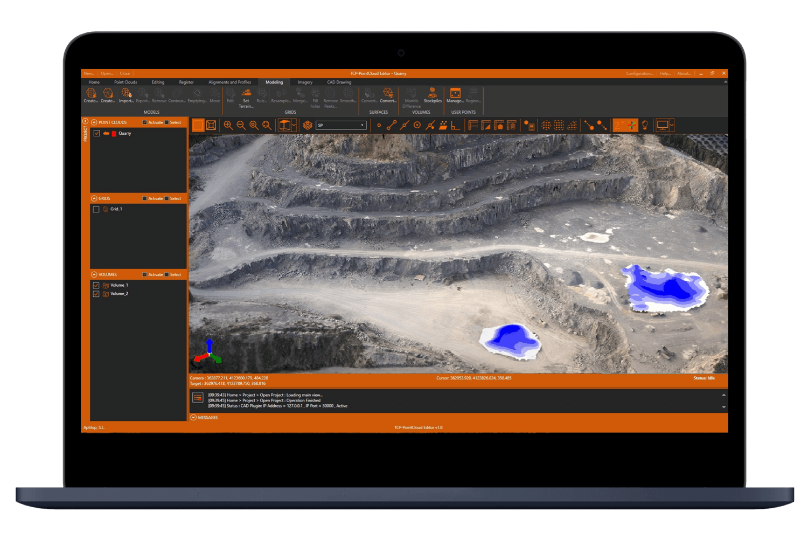Viewport: 808px width, 539px height.
Task: Select the circle point tool
Action: pyautogui.click(x=417, y=125)
